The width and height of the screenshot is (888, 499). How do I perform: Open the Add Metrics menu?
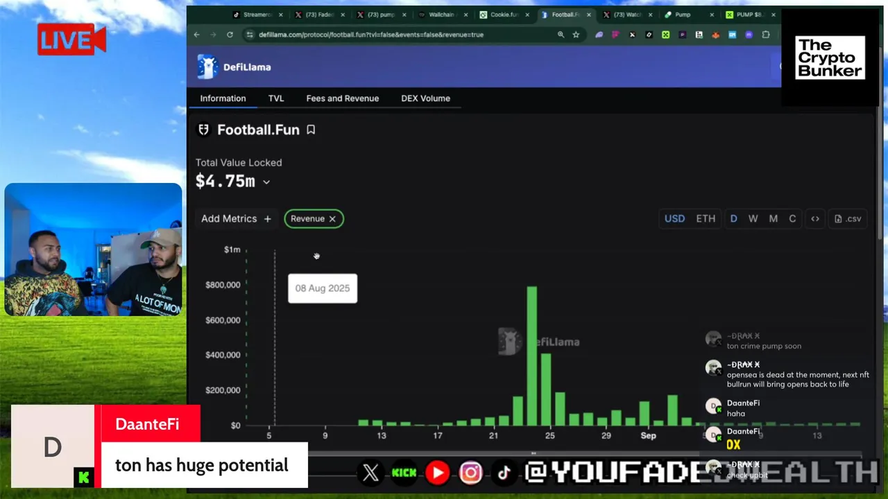pos(236,218)
